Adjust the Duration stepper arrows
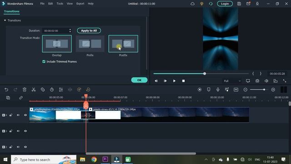The height and width of the screenshot is (164, 291). pyautogui.click(x=70, y=31)
